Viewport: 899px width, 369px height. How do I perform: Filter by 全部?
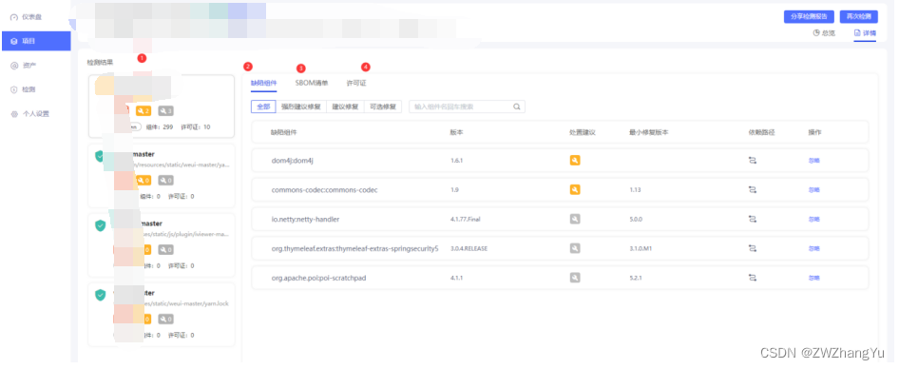(263, 107)
